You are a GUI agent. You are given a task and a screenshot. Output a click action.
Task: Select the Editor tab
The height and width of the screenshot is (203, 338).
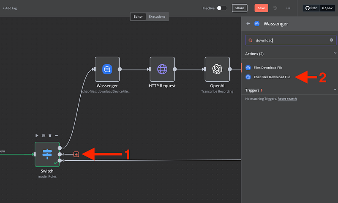coord(139,16)
